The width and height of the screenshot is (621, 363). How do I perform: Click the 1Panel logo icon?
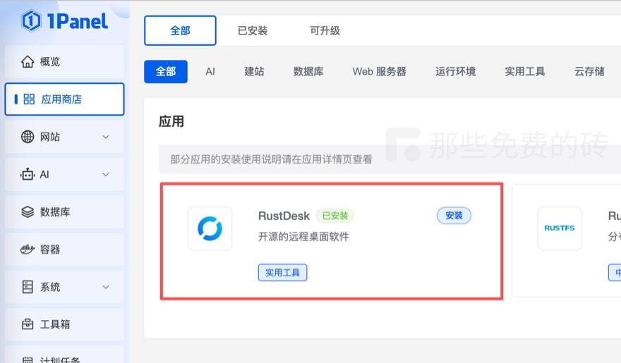[x=31, y=20]
